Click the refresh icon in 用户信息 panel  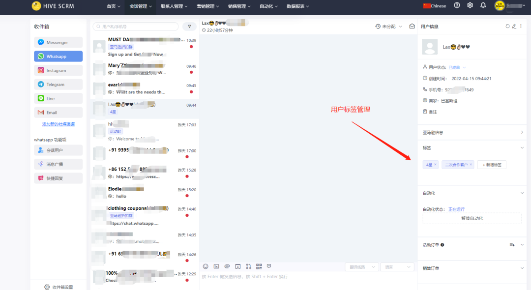(507, 26)
